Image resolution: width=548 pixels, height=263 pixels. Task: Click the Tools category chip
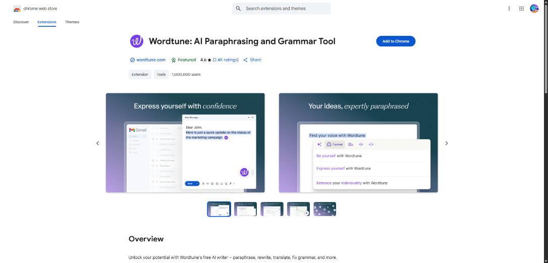pos(161,74)
